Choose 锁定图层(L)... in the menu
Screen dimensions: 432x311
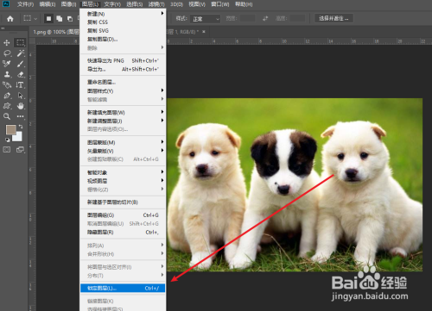point(123,288)
